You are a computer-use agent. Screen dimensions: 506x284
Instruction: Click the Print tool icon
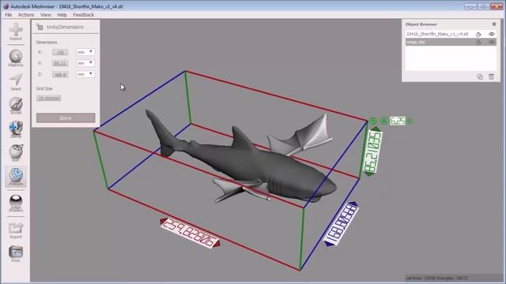tap(16, 254)
